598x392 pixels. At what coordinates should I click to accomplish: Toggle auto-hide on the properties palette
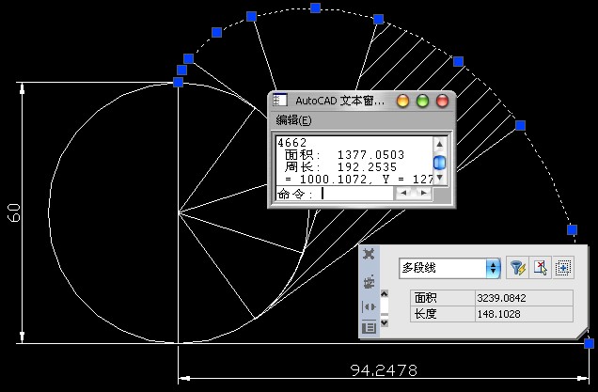pos(369,306)
